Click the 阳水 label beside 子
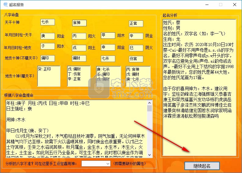The width and height of the screenshot is (242, 173). point(61,46)
